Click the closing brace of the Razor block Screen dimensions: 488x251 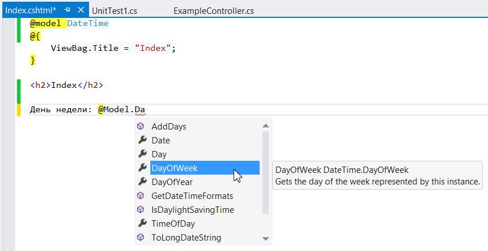pos(33,60)
